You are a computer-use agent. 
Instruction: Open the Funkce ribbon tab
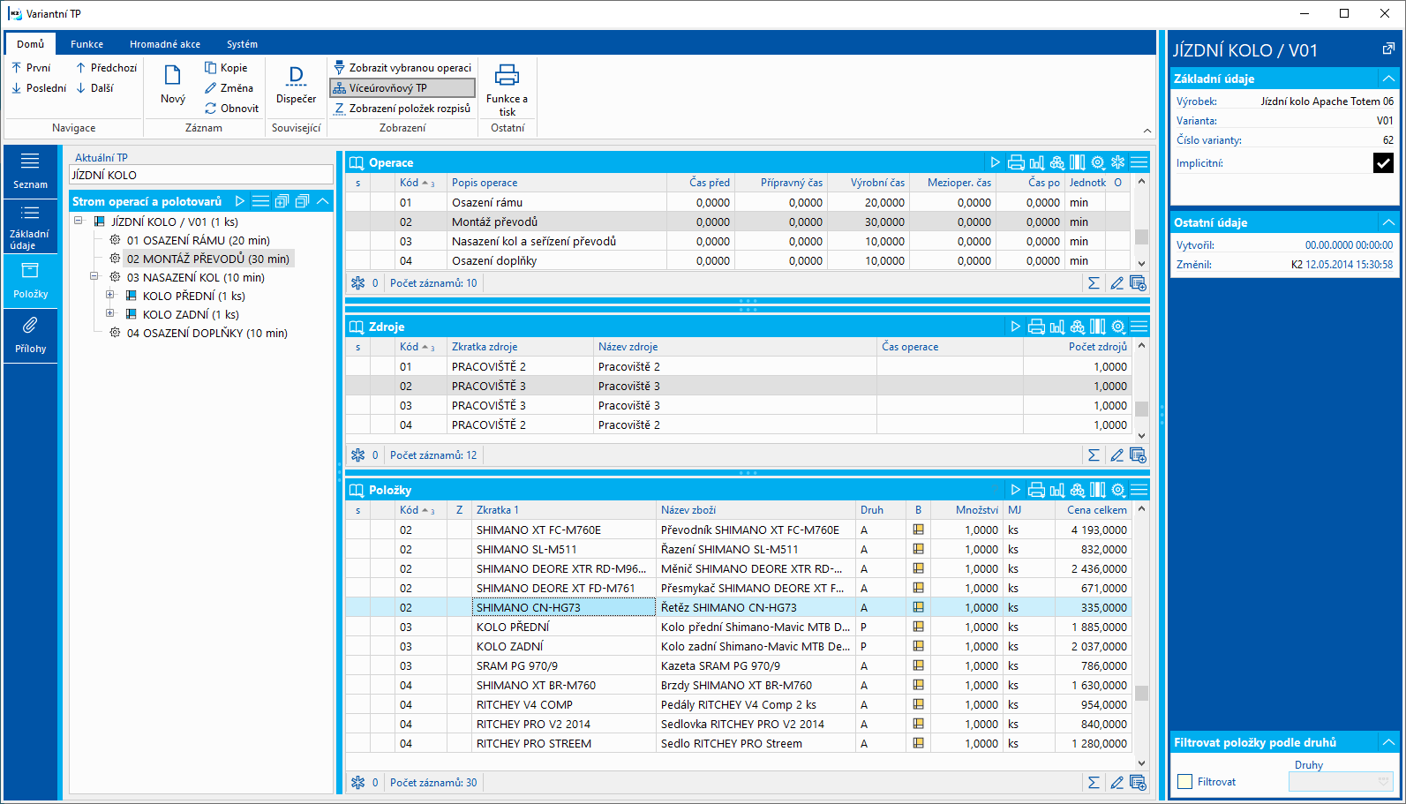pos(86,44)
